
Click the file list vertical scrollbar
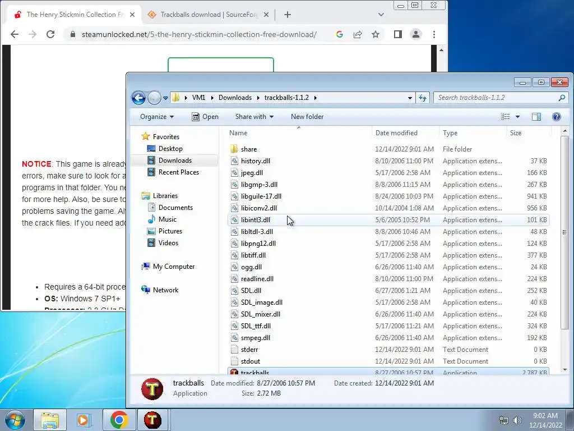click(x=564, y=232)
